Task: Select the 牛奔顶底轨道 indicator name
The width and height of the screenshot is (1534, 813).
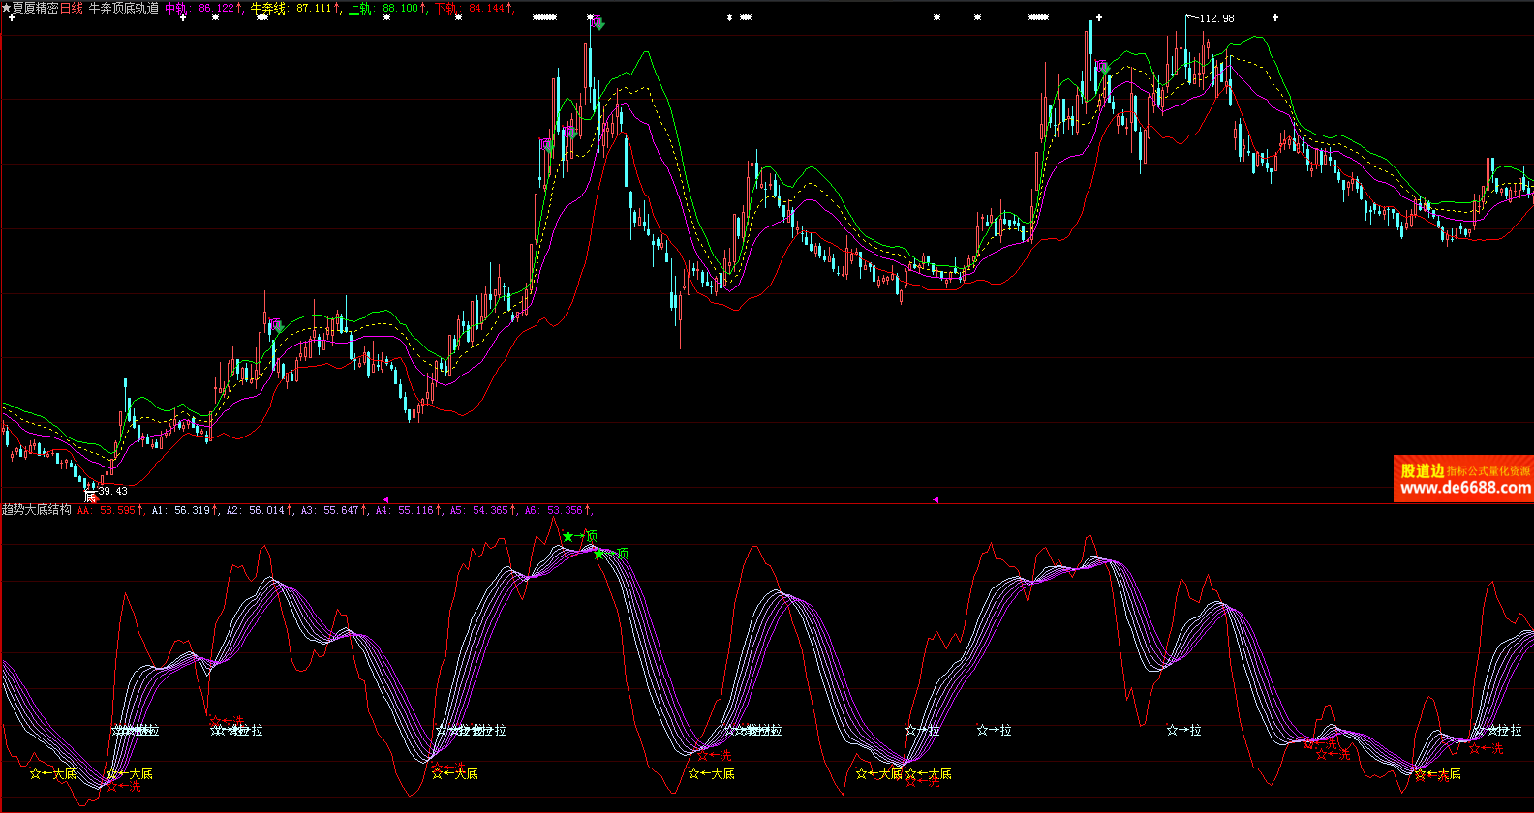Action: pyautogui.click(x=124, y=8)
